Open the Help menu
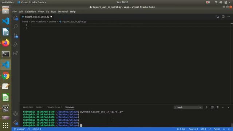233x131 pixels. pos(73,12)
